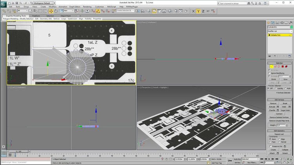Click the Chamfer button
This screenshot has width=294, height=165.
pos(272,110)
